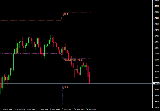This screenshot has height=111, width=160.
Task: Select the yR 1 resistance label
Action: tap(65, 14)
